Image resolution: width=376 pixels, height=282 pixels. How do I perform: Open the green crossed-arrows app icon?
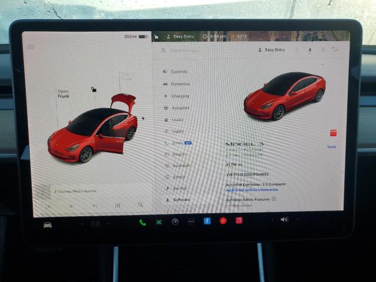click(159, 222)
